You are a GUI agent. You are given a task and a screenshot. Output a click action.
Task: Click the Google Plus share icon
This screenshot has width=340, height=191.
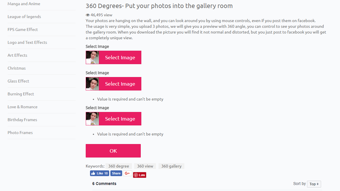tap(128, 173)
